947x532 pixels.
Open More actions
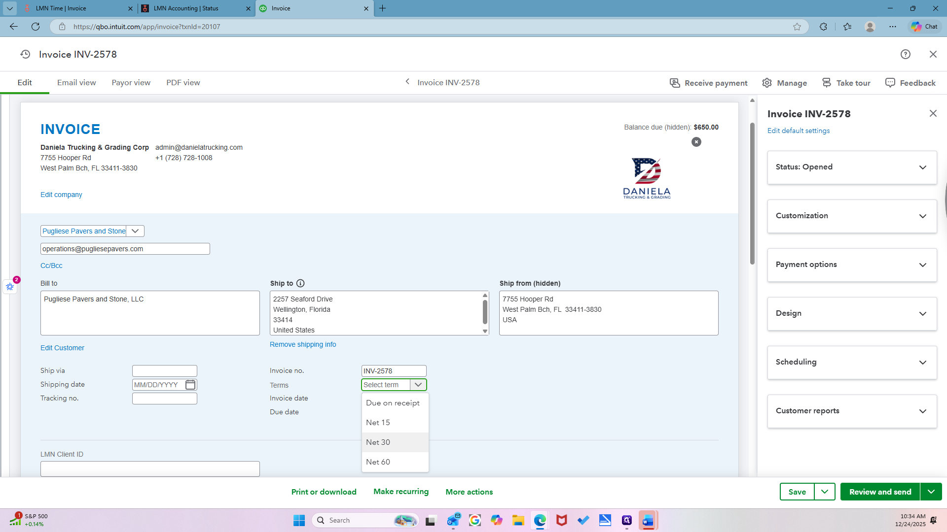pos(469,492)
